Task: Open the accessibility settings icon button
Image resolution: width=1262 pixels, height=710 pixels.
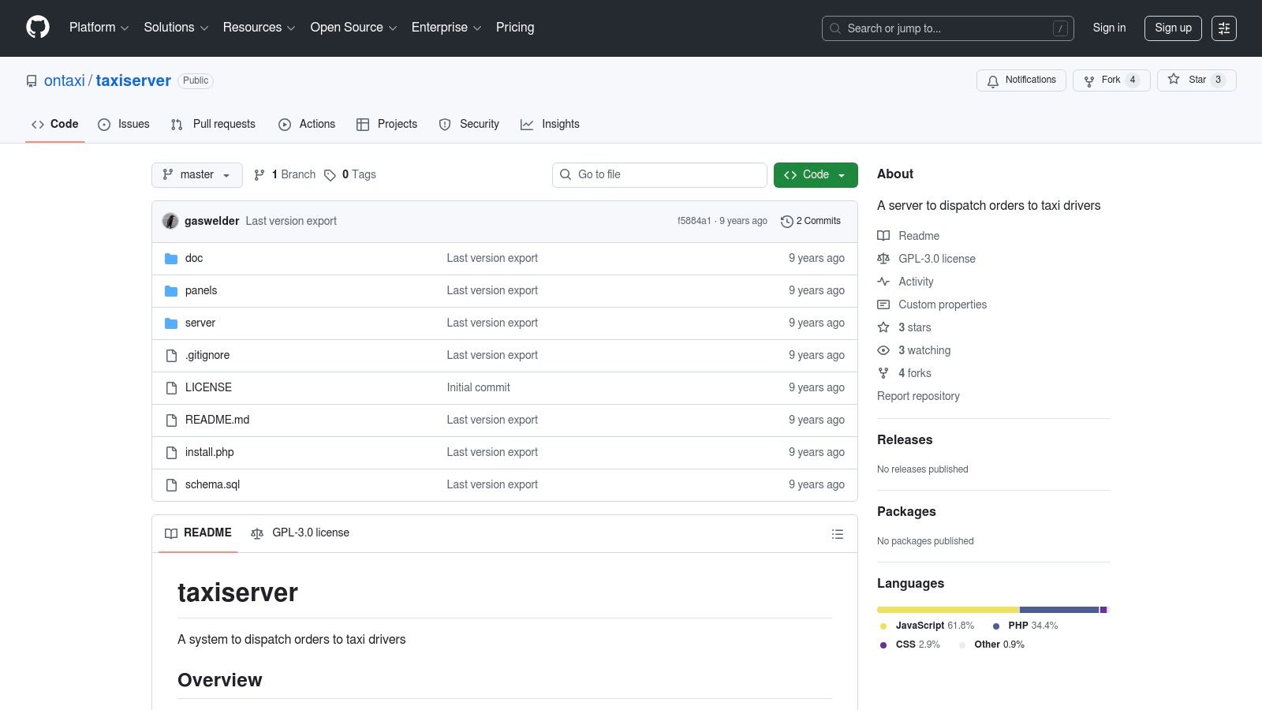Action: coord(1223,28)
